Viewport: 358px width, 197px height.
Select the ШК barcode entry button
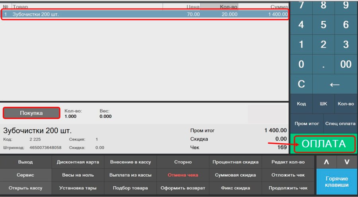click(x=323, y=104)
